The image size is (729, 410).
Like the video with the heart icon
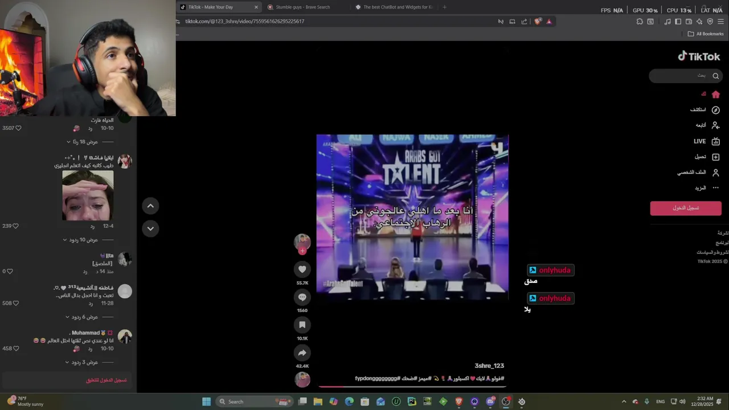[x=302, y=269]
